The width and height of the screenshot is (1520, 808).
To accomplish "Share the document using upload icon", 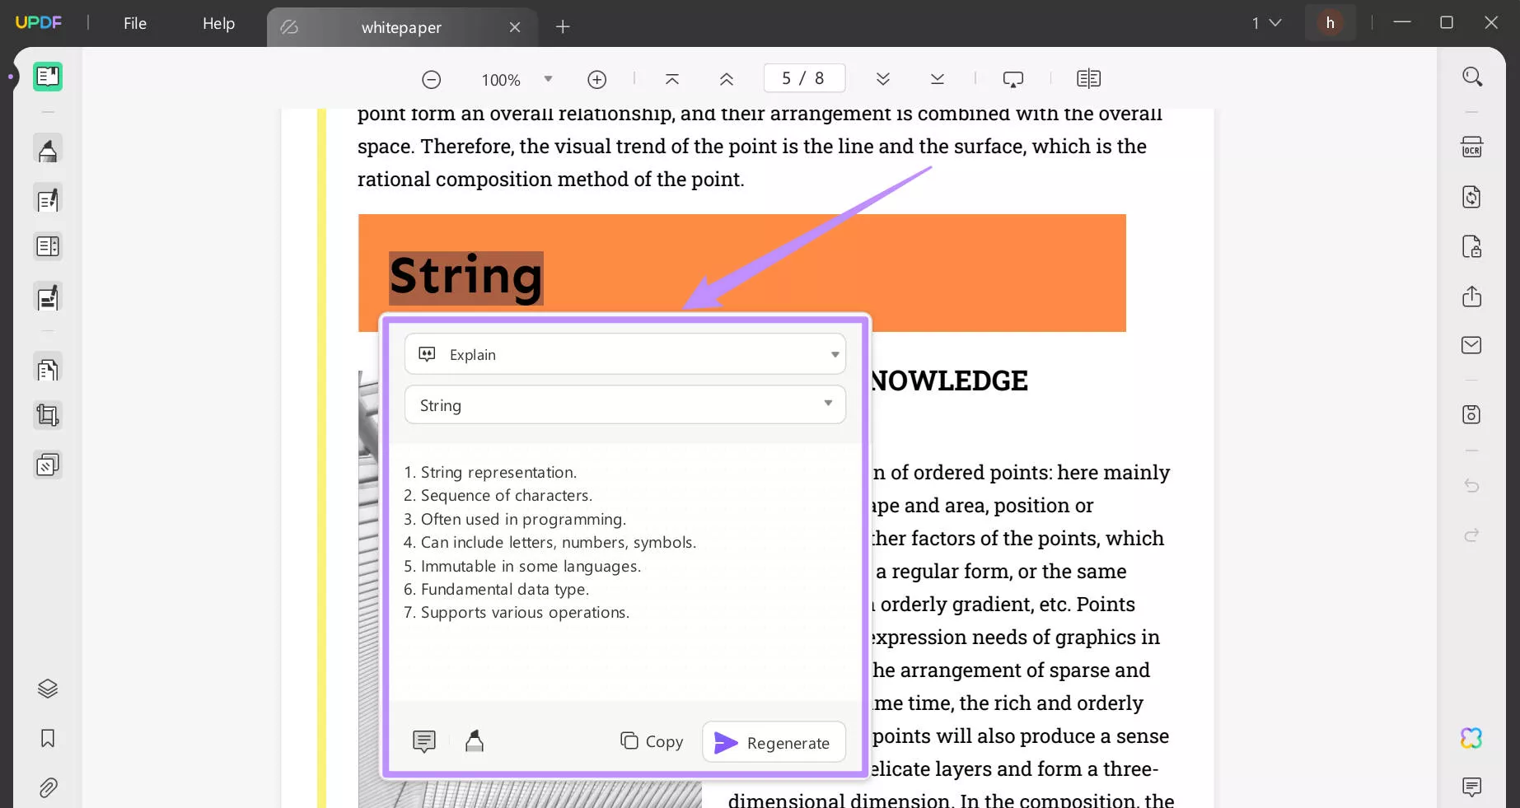I will (x=1471, y=297).
